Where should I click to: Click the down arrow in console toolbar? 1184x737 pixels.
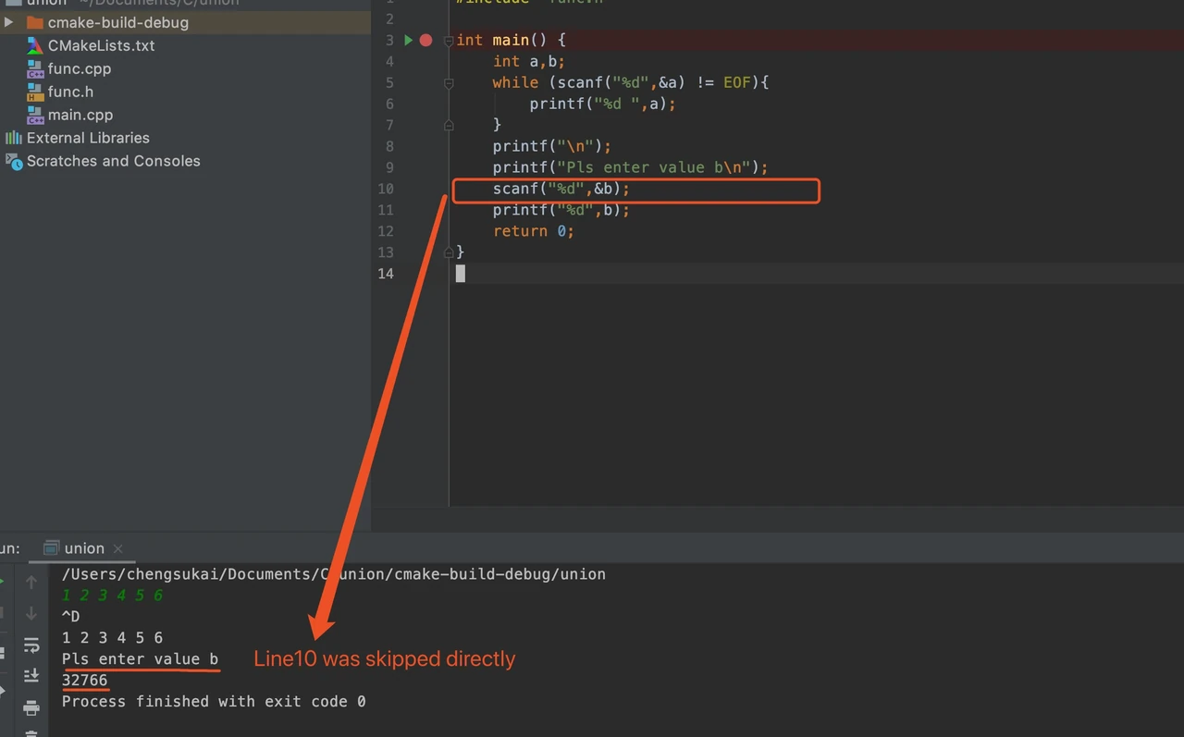pyautogui.click(x=31, y=613)
